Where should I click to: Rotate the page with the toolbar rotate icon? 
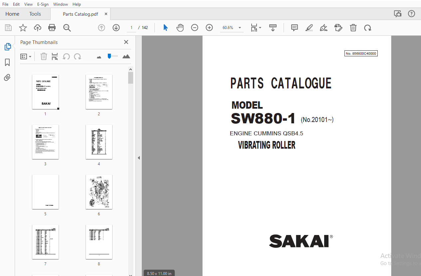coord(368,28)
